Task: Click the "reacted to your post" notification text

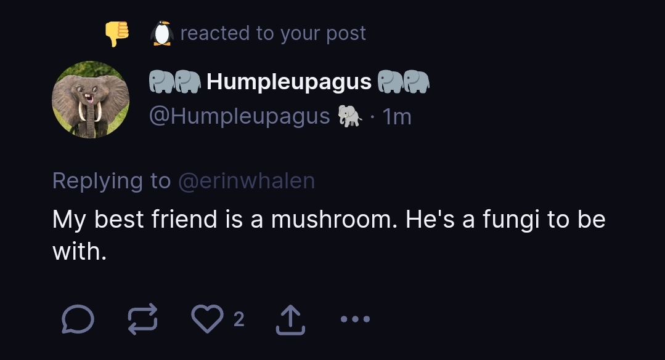Action: click(x=273, y=33)
